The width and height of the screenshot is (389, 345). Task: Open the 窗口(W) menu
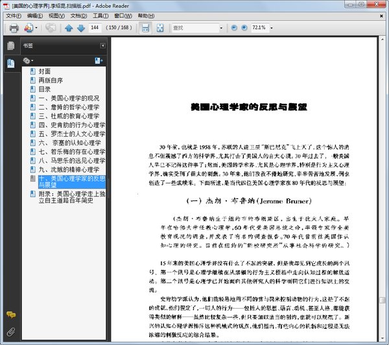(123, 16)
